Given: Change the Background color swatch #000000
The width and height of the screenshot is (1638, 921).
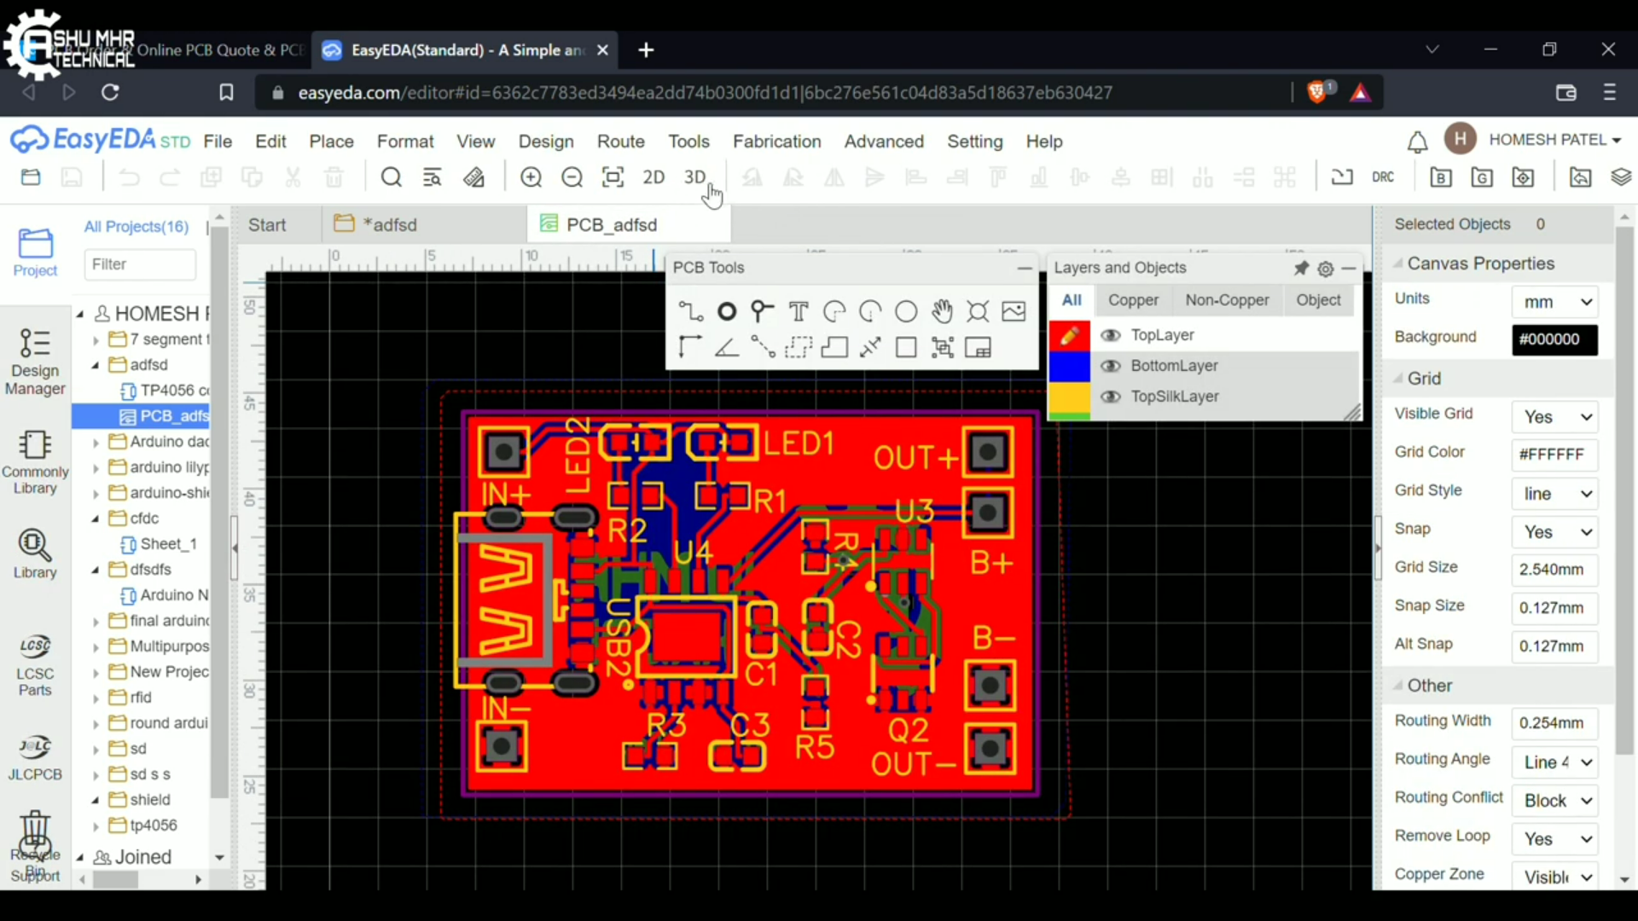Looking at the screenshot, I should (x=1554, y=339).
